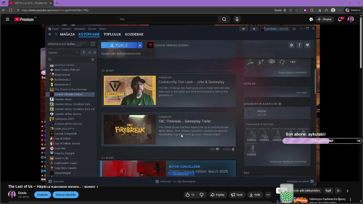The width and height of the screenshot is (363, 204).
Task: Open the Yardım menu
Action: click(x=102, y=29)
